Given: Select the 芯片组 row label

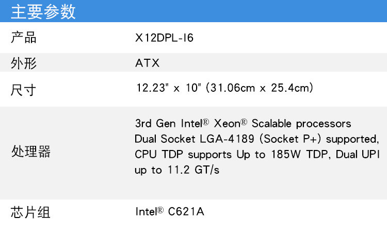Looking at the screenshot, I should 31,212.
